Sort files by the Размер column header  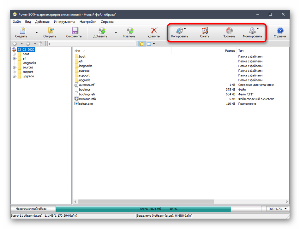(x=230, y=50)
